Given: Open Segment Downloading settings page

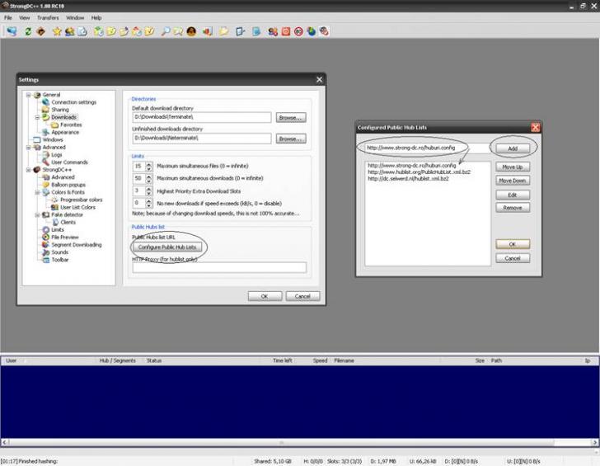Looking at the screenshot, I should [77, 245].
